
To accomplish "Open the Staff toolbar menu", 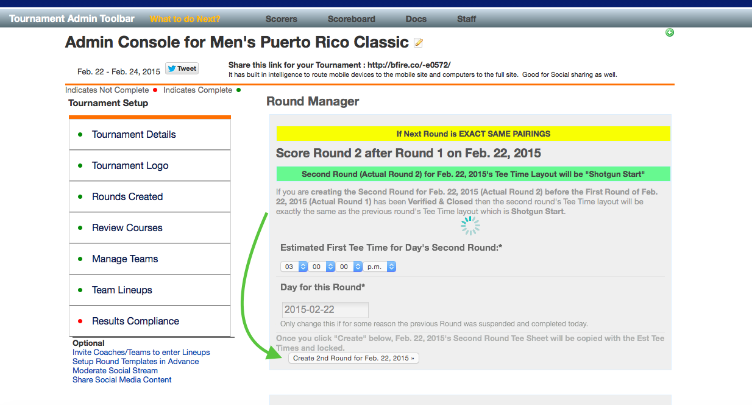I will point(466,19).
